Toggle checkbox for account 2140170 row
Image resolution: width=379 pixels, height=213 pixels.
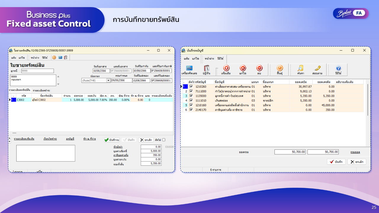[191, 110]
